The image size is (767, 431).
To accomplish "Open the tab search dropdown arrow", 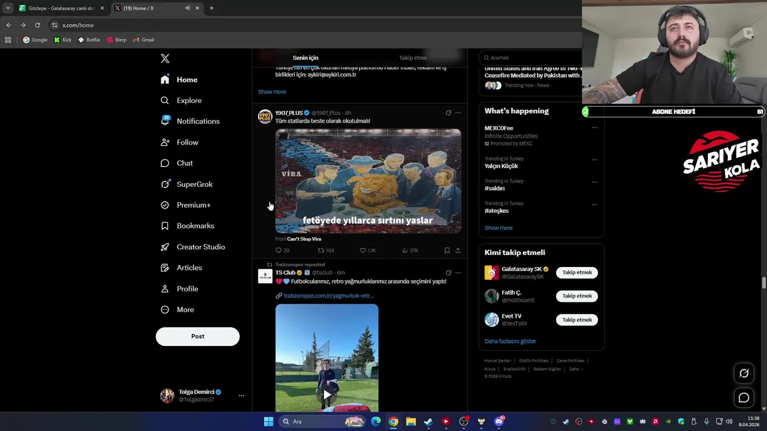I will click(x=7, y=8).
